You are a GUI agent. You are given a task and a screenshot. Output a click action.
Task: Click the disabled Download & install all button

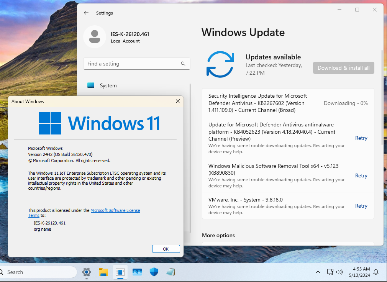pos(343,68)
